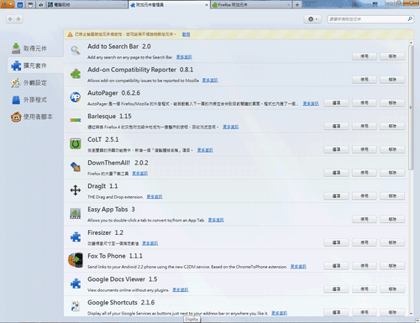Click the Add to Search Bar magnifier icon
This screenshot has width=420, height=323.
[x=76, y=50]
